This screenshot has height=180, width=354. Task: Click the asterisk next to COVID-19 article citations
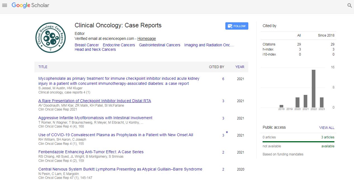[227, 133]
